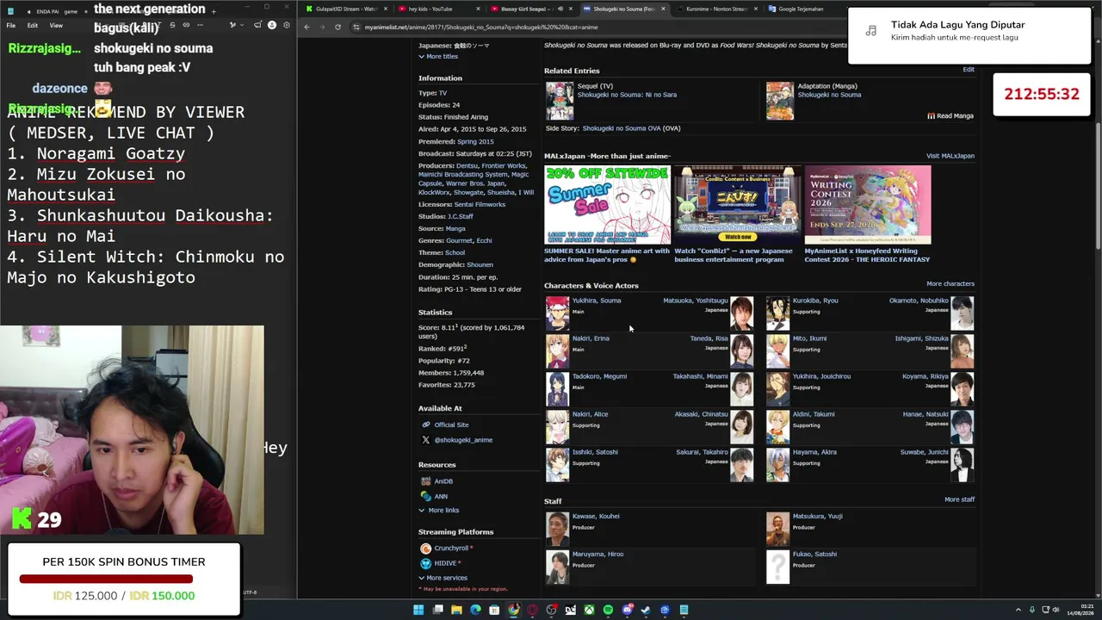Click the Writing Contest 2026 banner thumbnail

tap(868, 205)
